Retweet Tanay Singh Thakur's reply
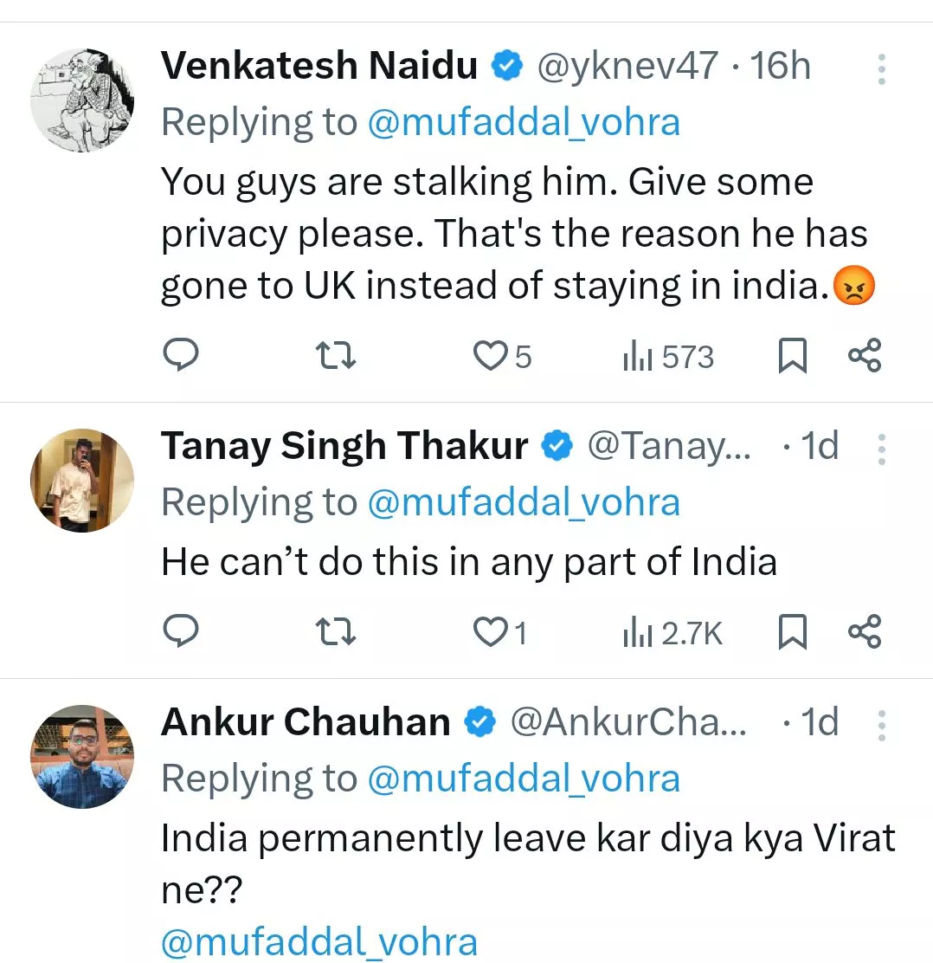 (x=335, y=632)
